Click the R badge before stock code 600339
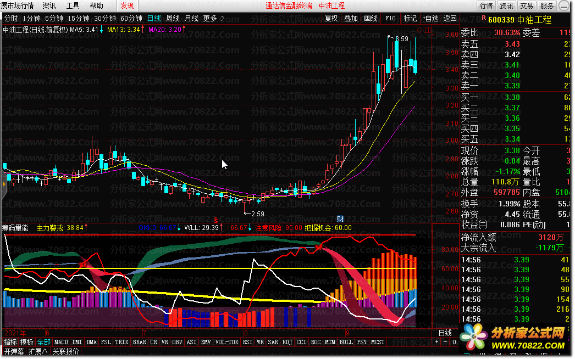575x359 pixels. [484, 18]
